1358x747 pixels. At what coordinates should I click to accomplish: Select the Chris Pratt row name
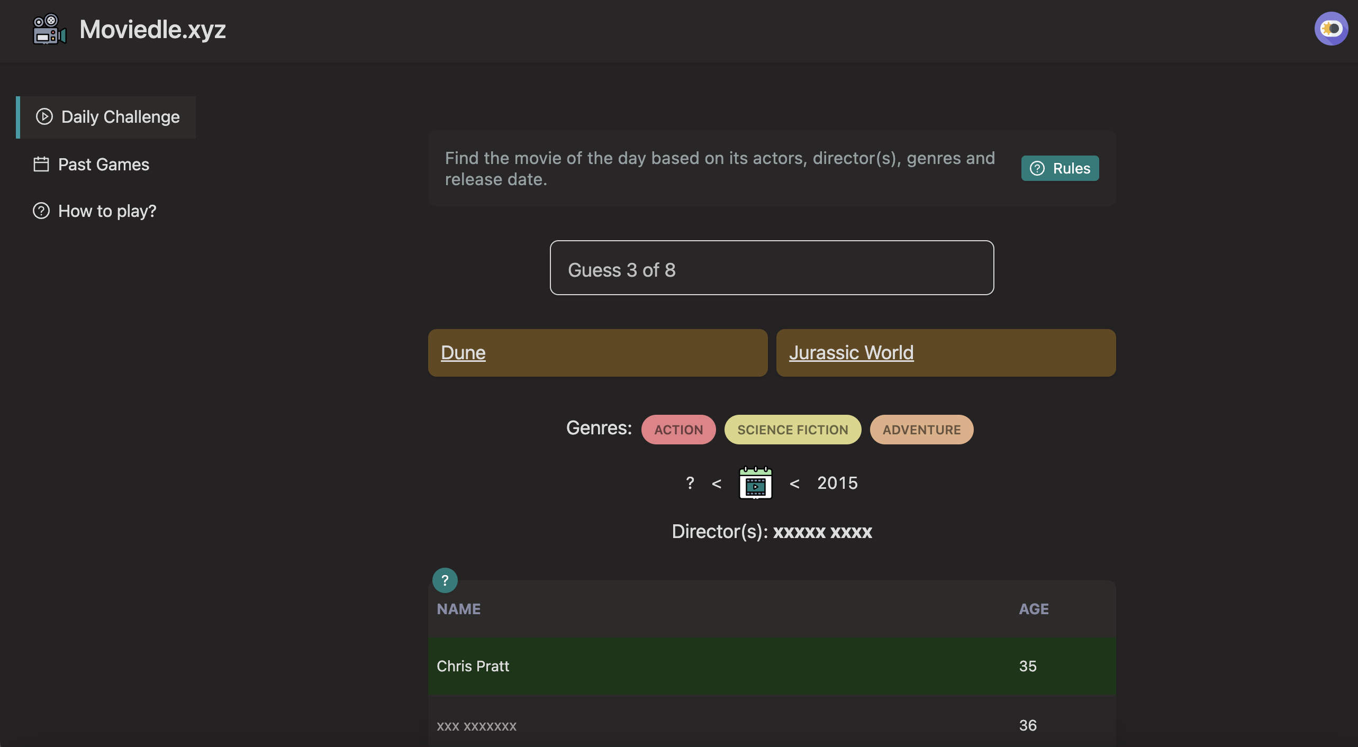(x=473, y=666)
